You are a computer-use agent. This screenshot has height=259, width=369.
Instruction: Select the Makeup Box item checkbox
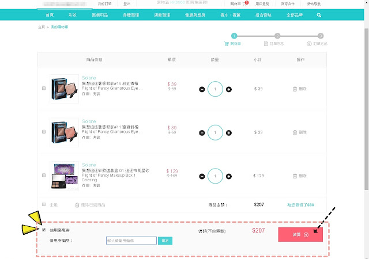coord(44,175)
